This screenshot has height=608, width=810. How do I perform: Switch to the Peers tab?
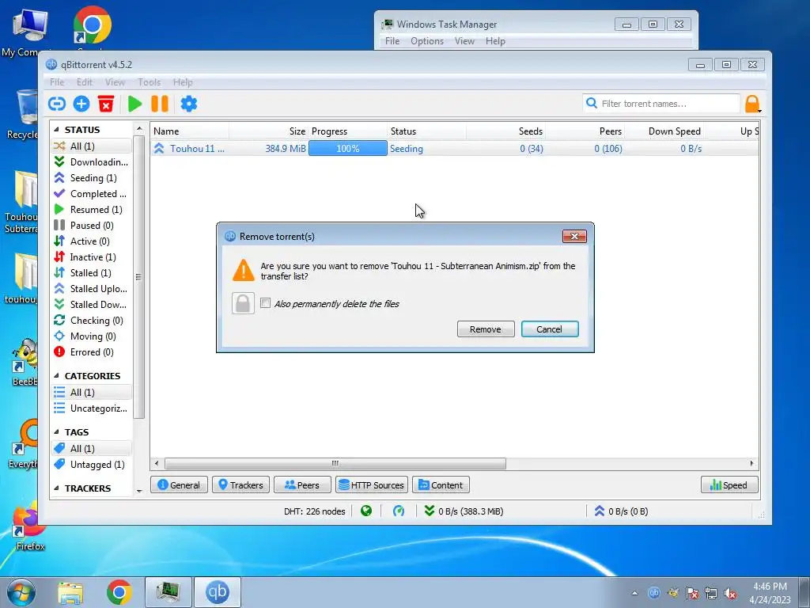click(302, 485)
